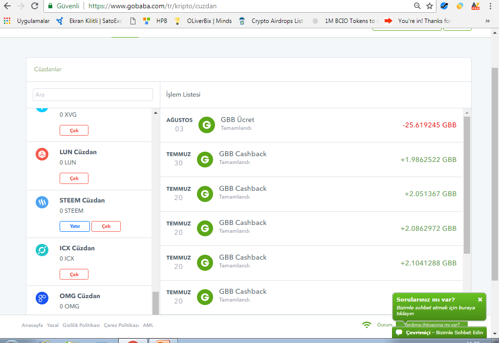Click the +2.0862972 GBB amount

428,229
